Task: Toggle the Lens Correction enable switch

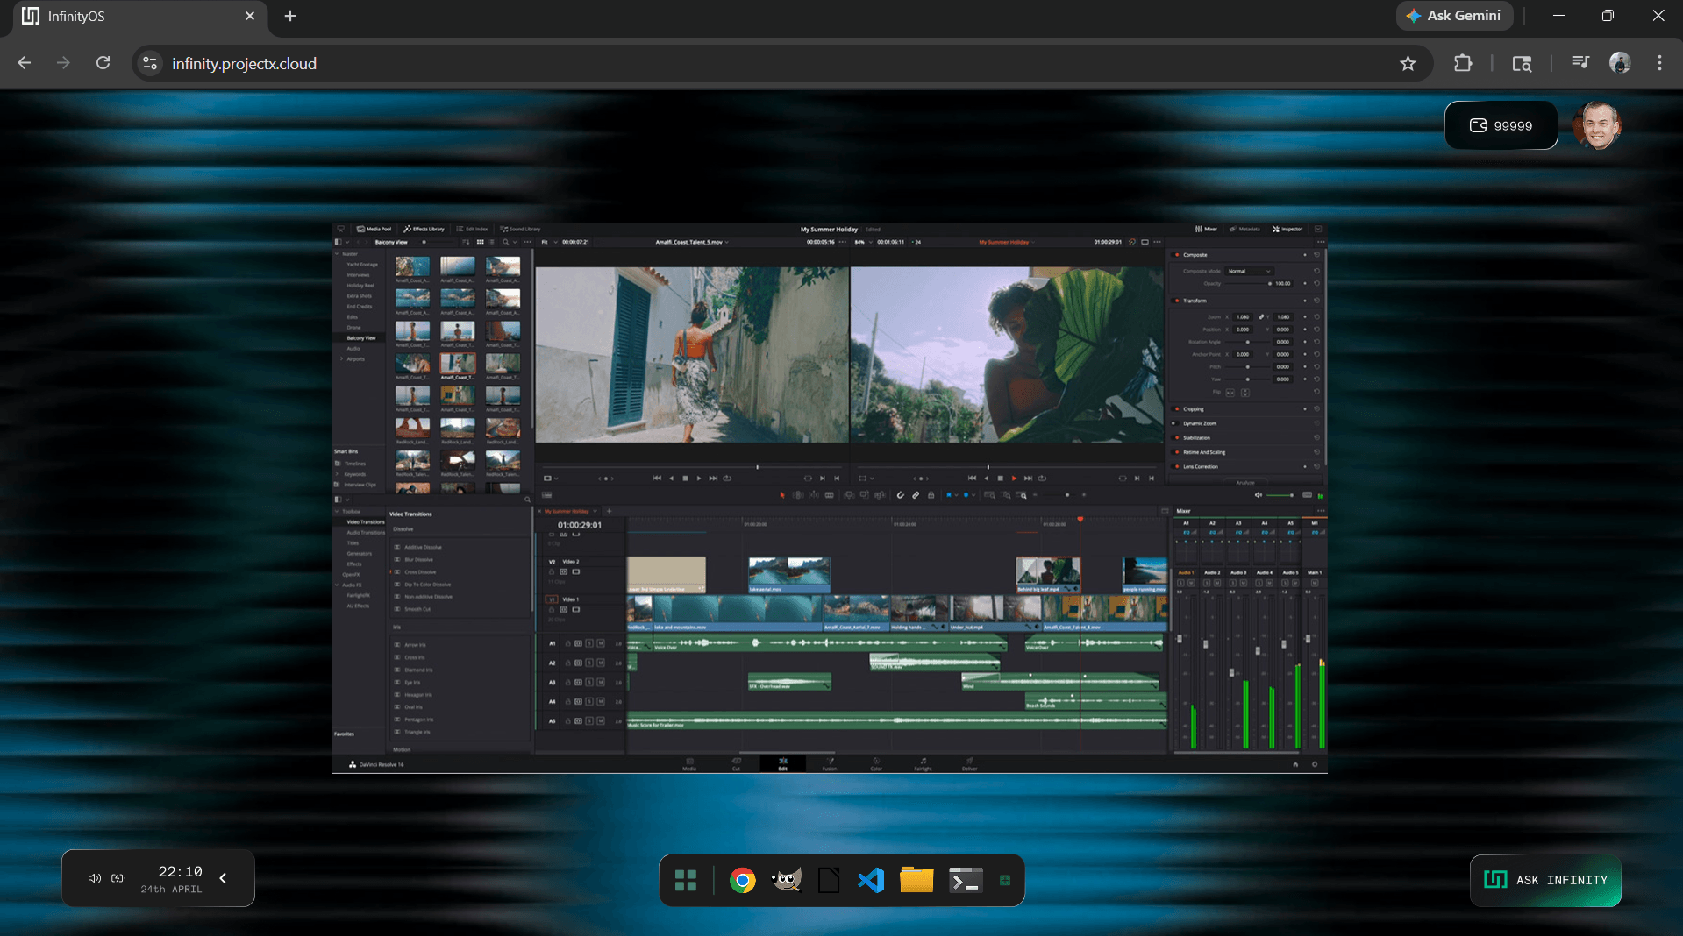Action: click(1175, 466)
